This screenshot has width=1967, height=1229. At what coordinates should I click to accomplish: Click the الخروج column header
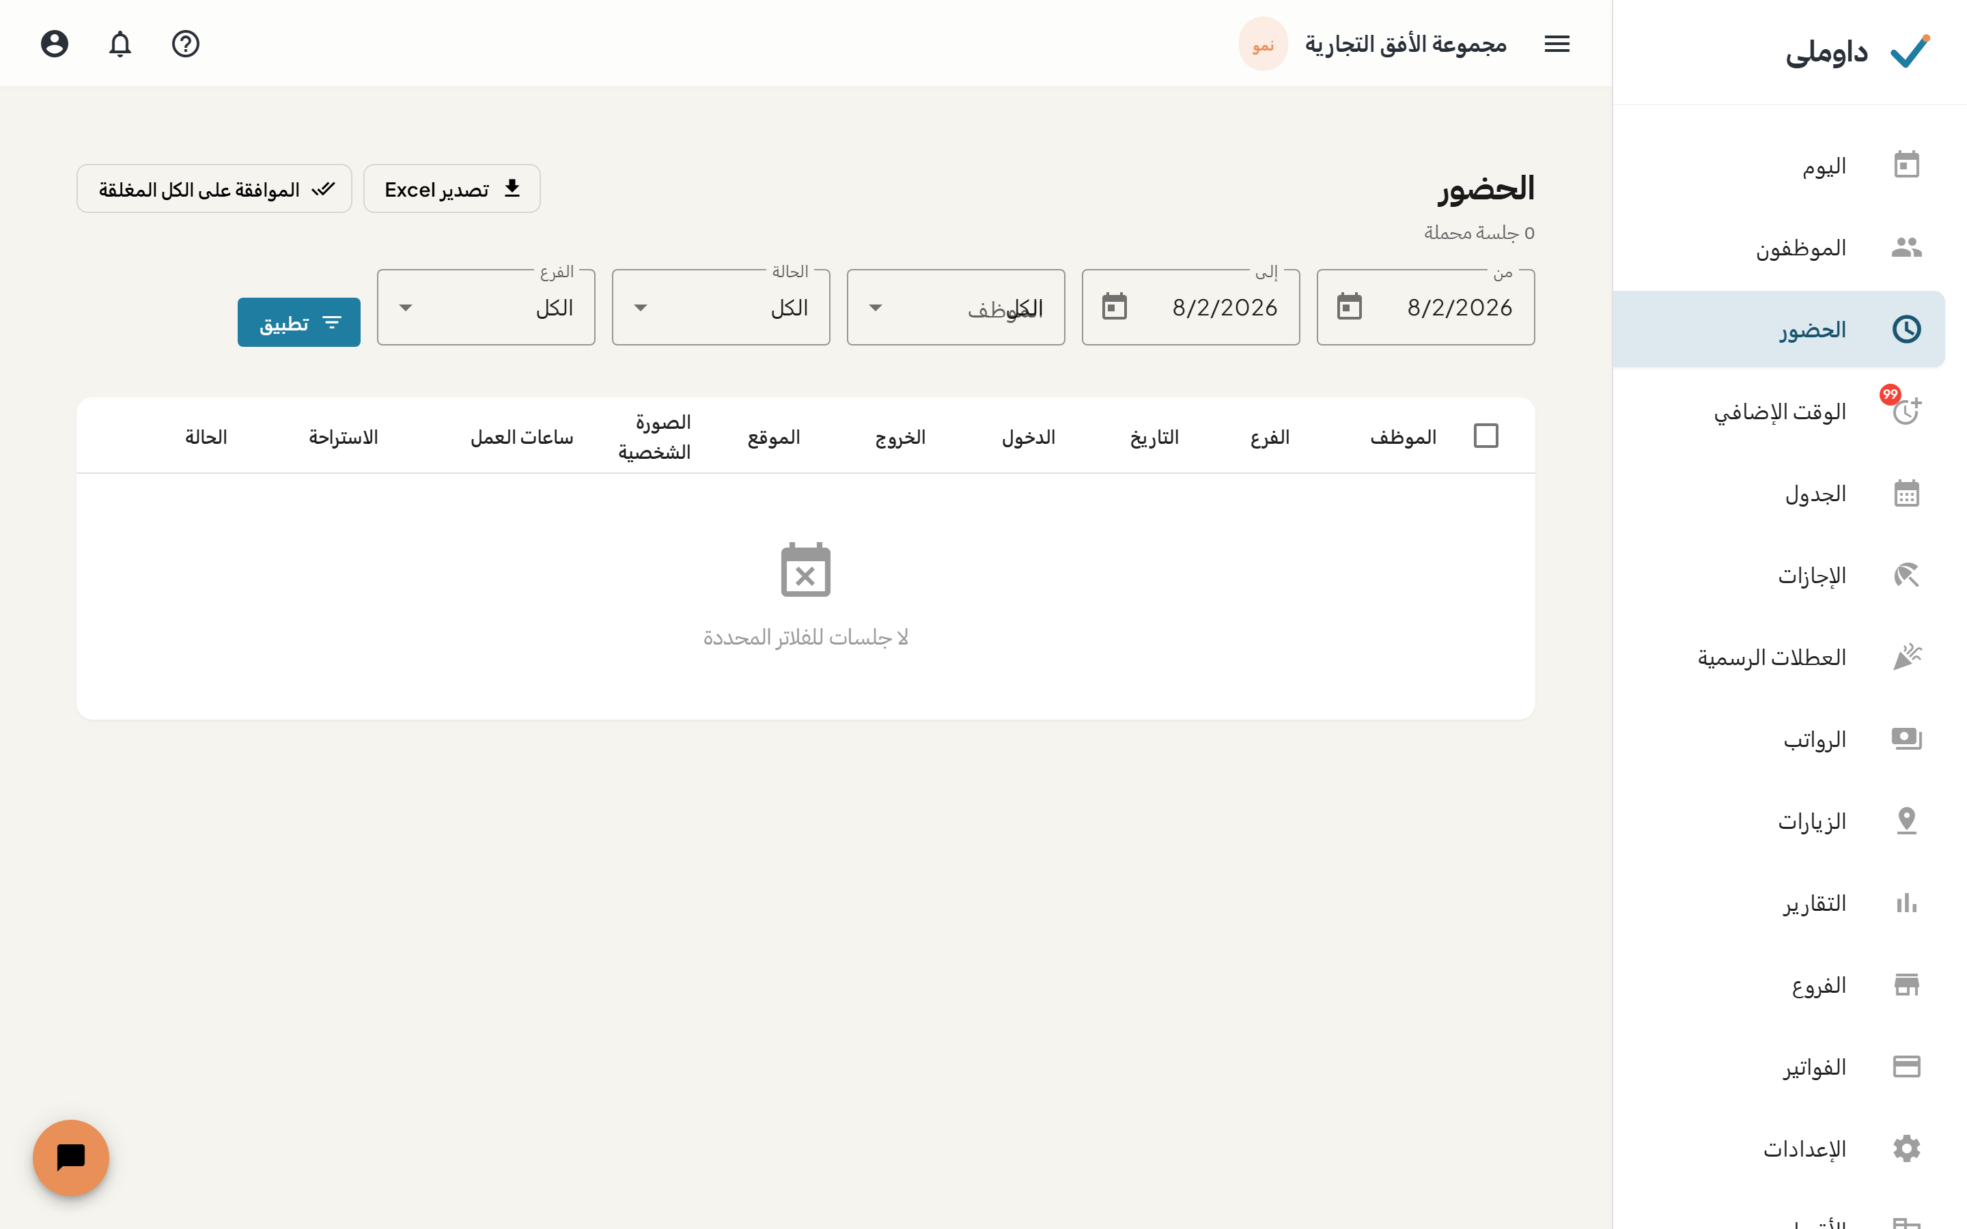(x=901, y=437)
